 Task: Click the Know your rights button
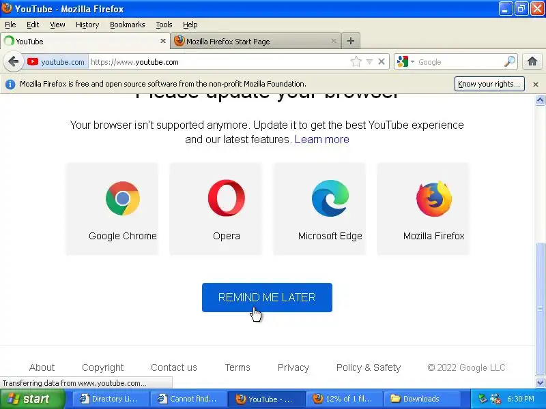489,84
